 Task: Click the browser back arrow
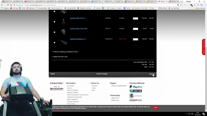coord(2,5)
